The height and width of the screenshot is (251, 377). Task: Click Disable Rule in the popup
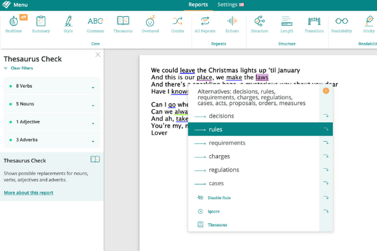tap(219, 198)
